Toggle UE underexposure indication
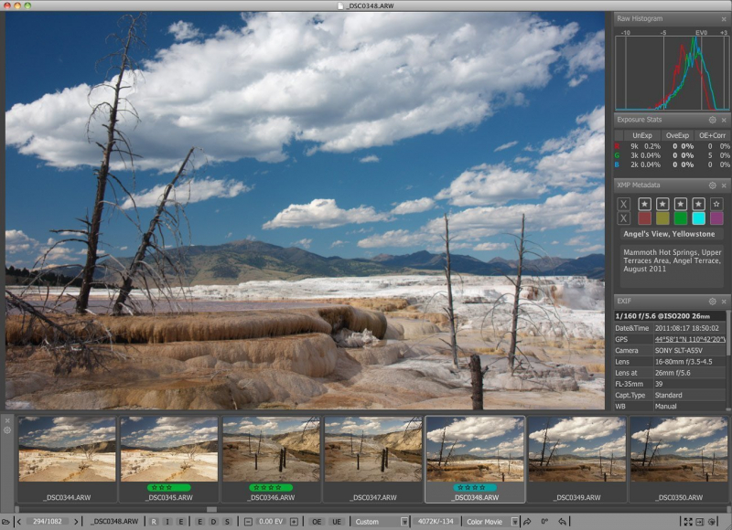 click(x=336, y=522)
